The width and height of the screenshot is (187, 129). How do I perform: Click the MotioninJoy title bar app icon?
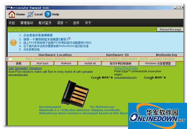pyautogui.click(x=8, y=8)
